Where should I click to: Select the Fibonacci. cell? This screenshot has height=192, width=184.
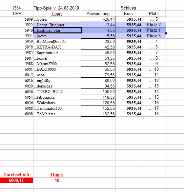click(57, 97)
